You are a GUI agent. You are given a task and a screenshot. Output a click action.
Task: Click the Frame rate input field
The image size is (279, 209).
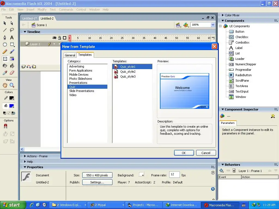(174, 174)
